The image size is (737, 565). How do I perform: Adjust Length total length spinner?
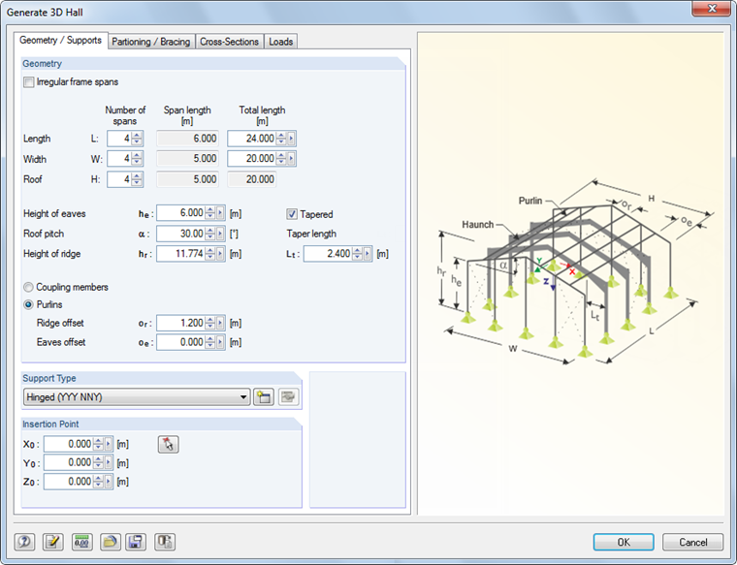(281, 139)
